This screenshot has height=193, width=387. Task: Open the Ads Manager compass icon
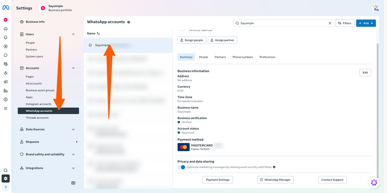(5, 46)
